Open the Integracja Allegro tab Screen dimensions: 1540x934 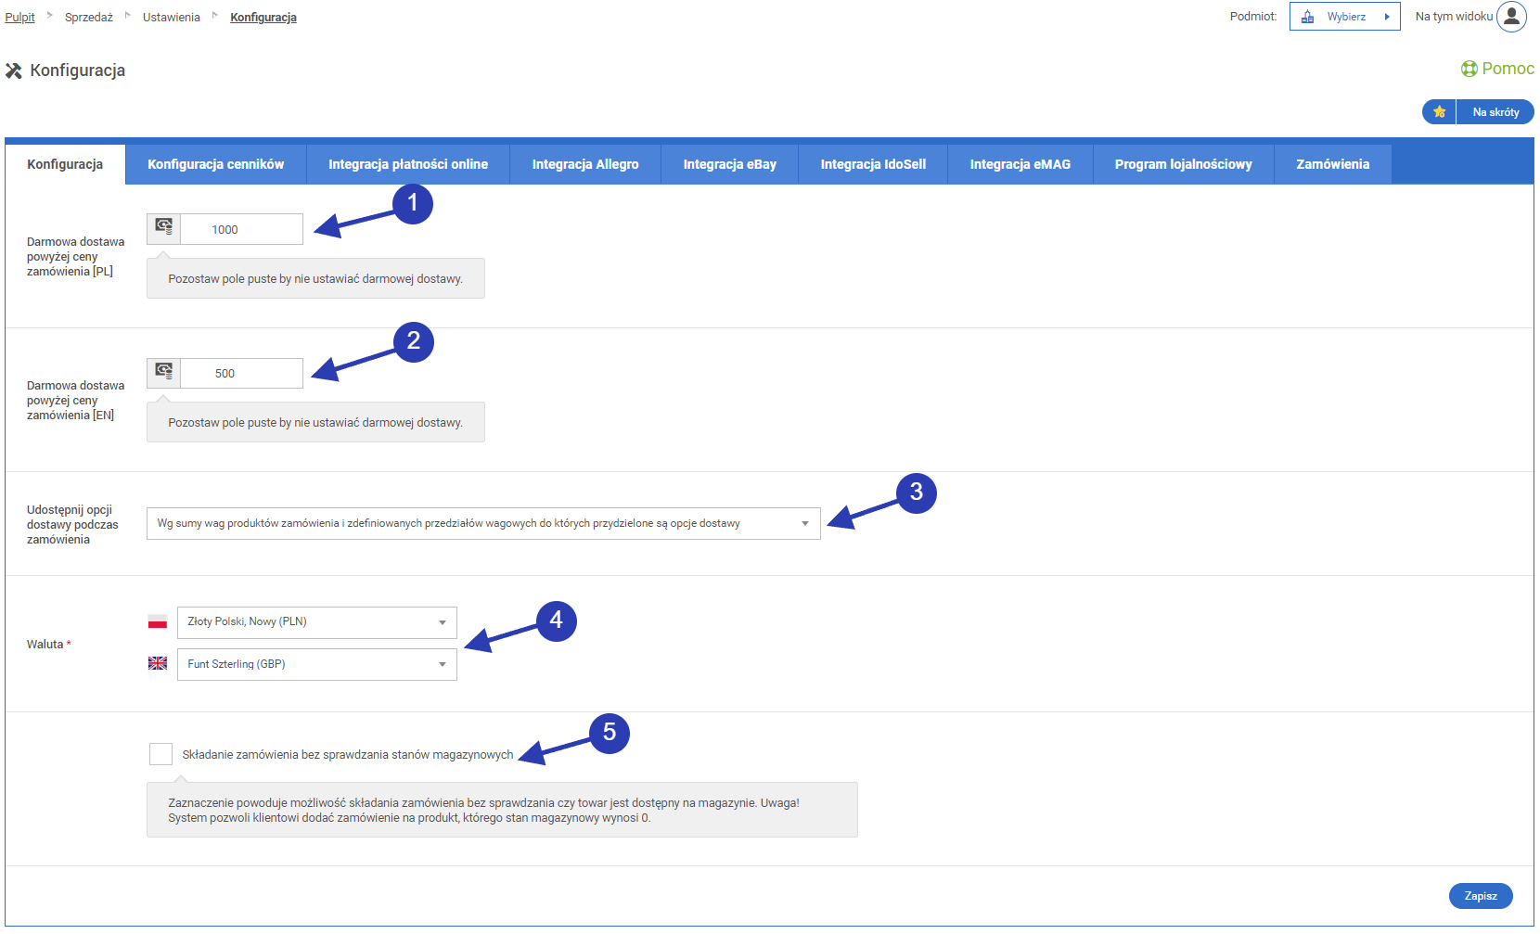click(584, 164)
